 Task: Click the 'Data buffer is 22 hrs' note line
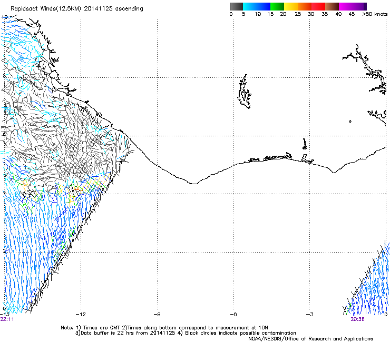coord(186,333)
